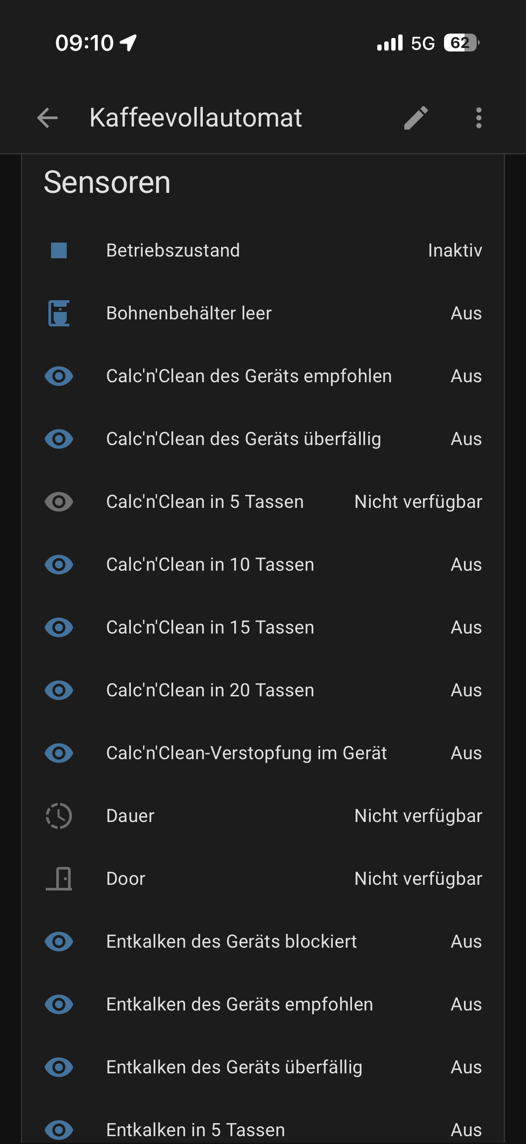Open the Calc'n'Clean in 15 Tassen row
The height and width of the screenshot is (1144, 526).
coord(263,627)
